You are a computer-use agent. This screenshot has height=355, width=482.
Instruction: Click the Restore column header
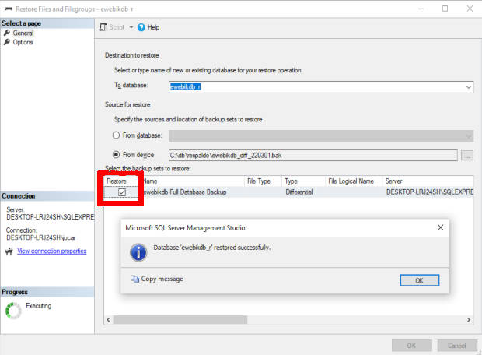tap(117, 181)
